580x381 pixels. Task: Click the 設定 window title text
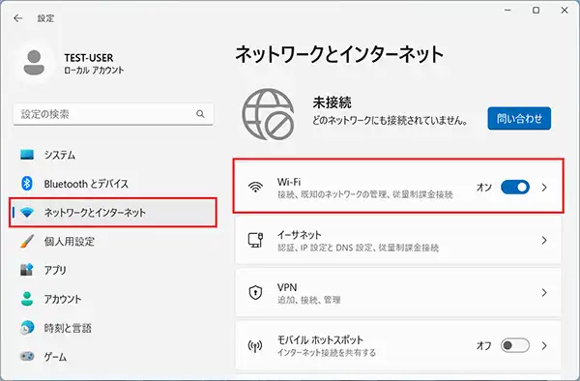(x=45, y=18)
